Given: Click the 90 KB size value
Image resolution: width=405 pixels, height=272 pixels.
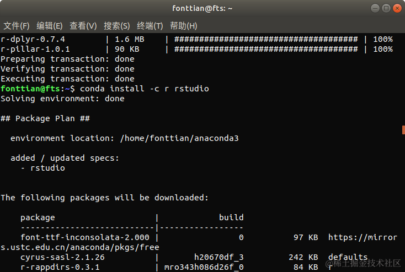Looking at the screenshot, I should 127,49.
